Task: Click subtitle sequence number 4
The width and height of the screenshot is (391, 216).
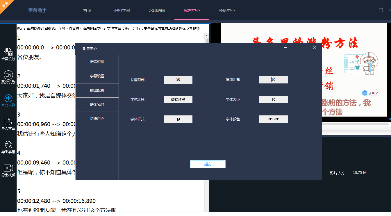Action: [x=19, y=153]
